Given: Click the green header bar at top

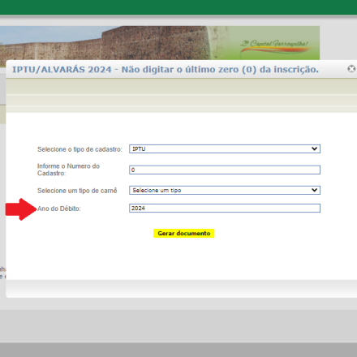Looking at the screenshot, I should coord(178,7).
